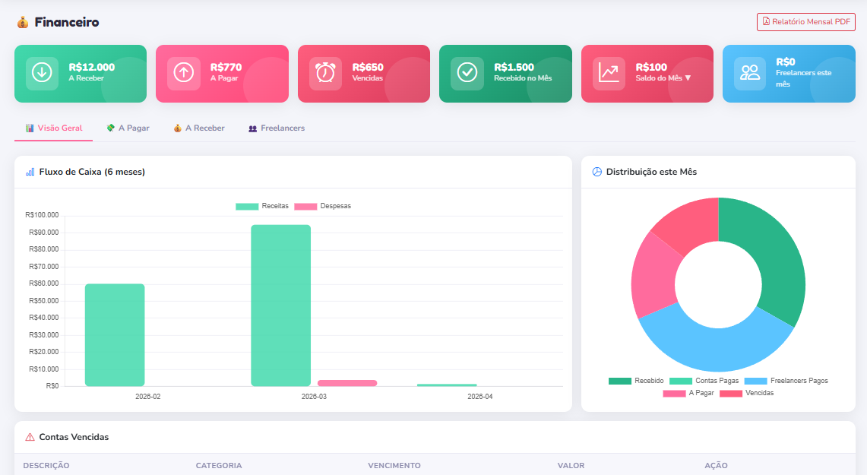
Task: Click the people icon on Freelancers card
Action: point(750,73)
